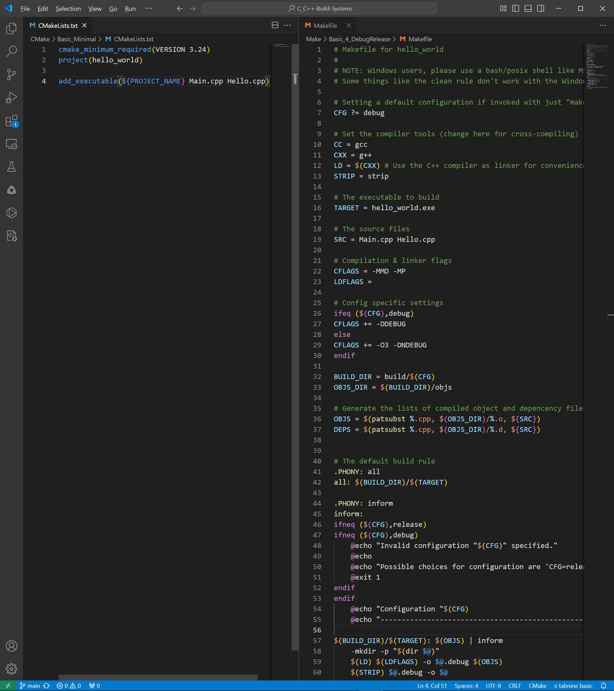Open Run and Debug view
614x691 pixels.
12,98
